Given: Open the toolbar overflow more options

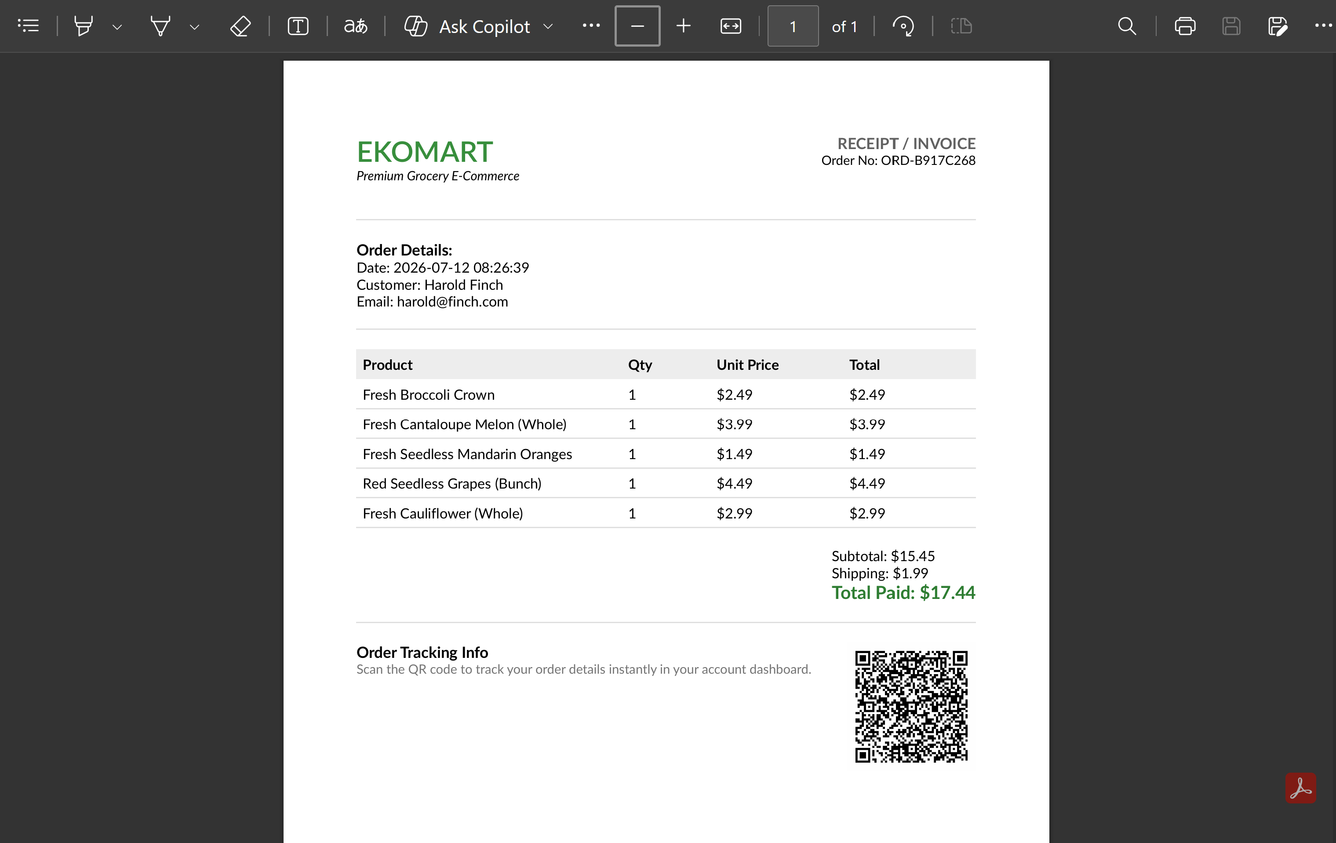Looking at the screenshot, I should click(x=591, y=26).
